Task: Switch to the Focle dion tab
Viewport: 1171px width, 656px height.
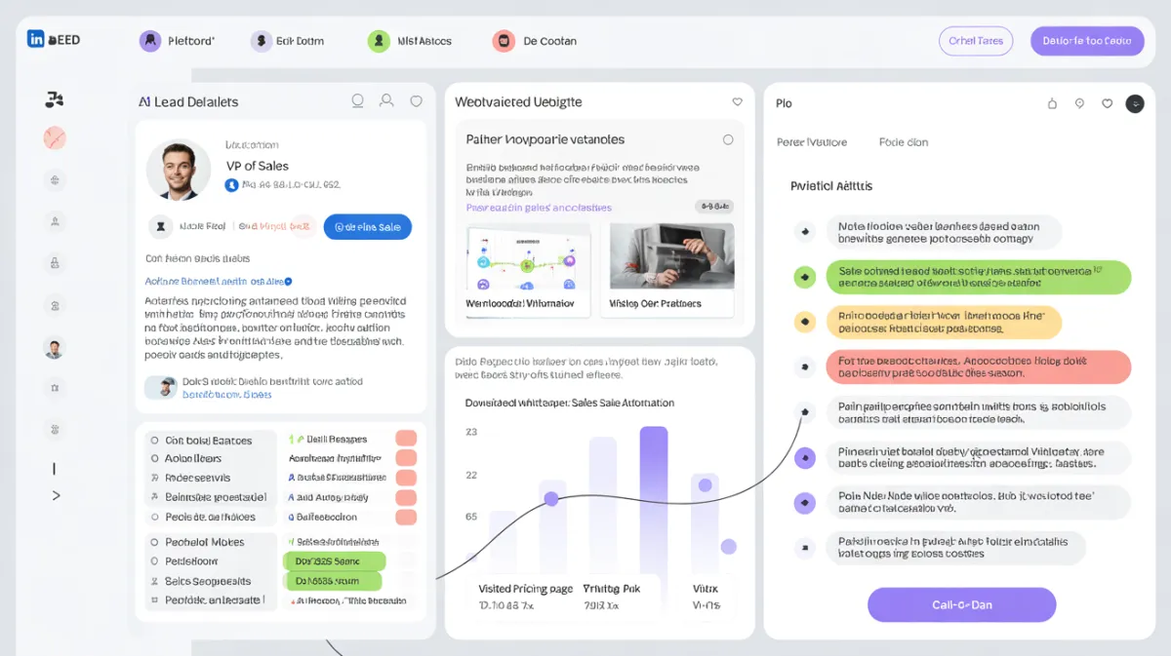Action: click(904, 142)
